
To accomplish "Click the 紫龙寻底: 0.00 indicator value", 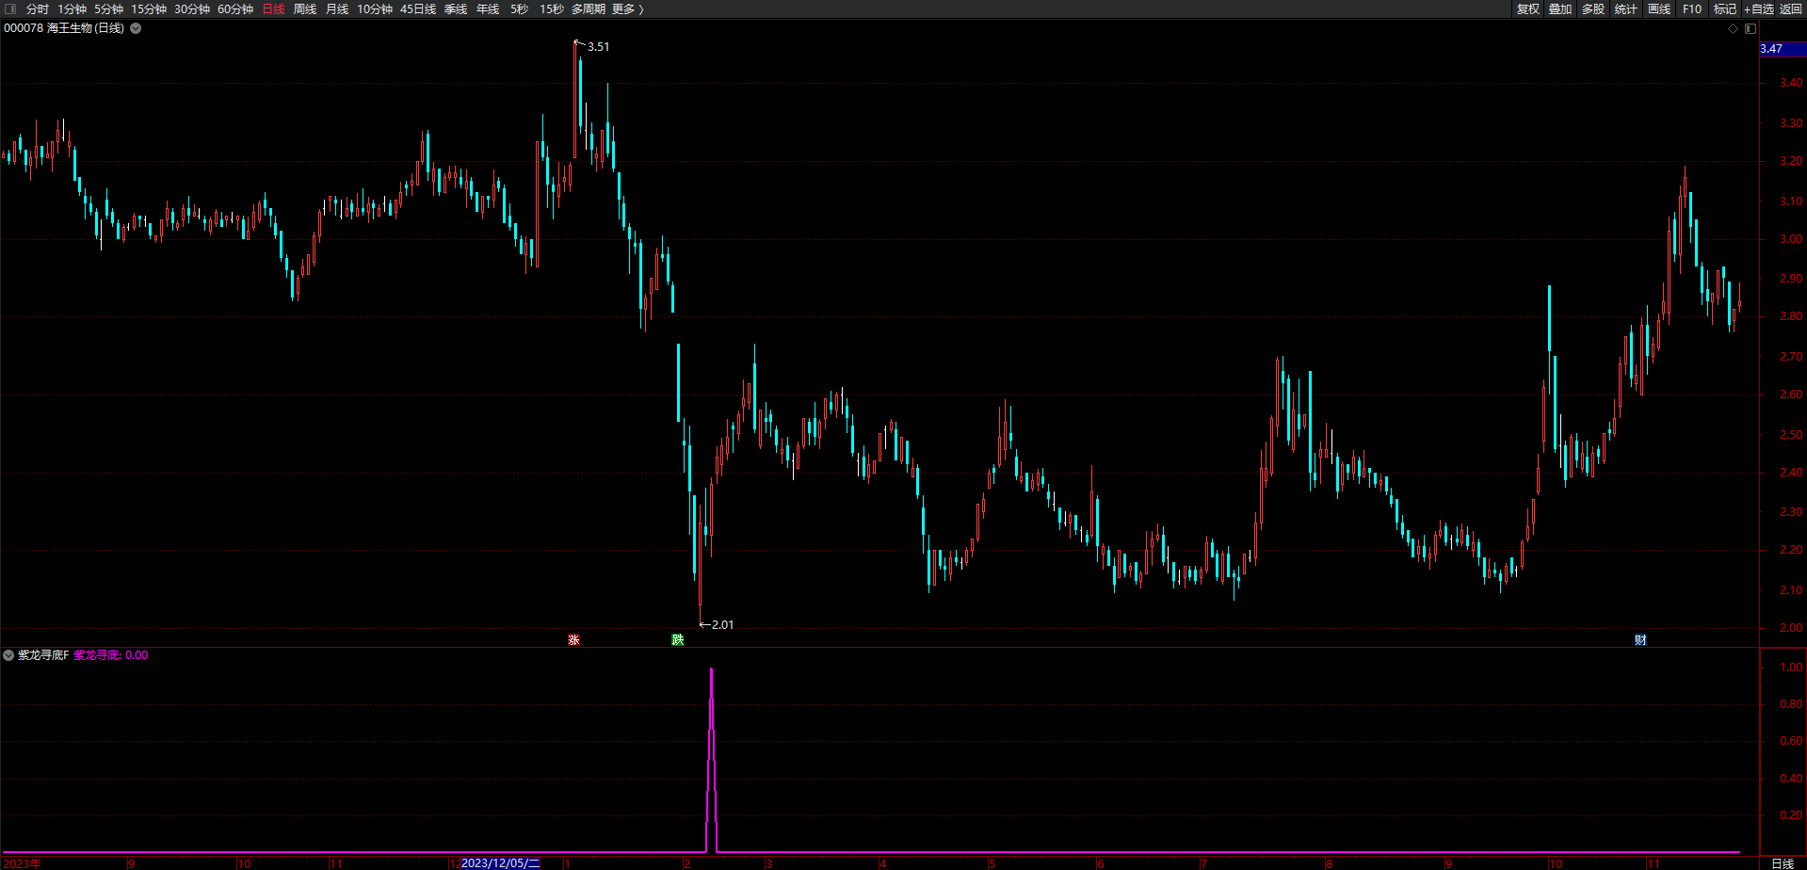I will click(x=110, y=655).
